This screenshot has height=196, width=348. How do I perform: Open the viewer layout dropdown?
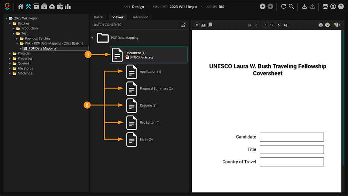(x=337, y=25)
